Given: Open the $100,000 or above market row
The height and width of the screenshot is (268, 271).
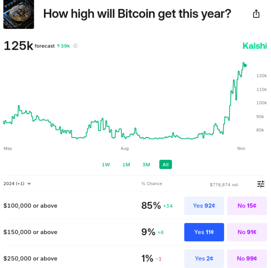Looking at the screenshot, I should point(30,206).
